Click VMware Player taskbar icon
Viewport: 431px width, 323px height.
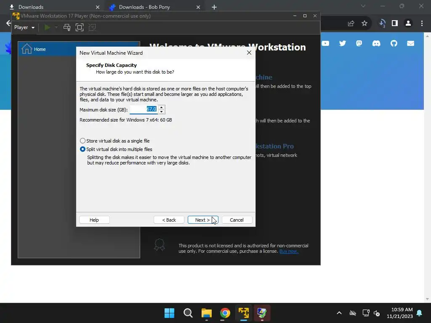click(x=244, y=313)
